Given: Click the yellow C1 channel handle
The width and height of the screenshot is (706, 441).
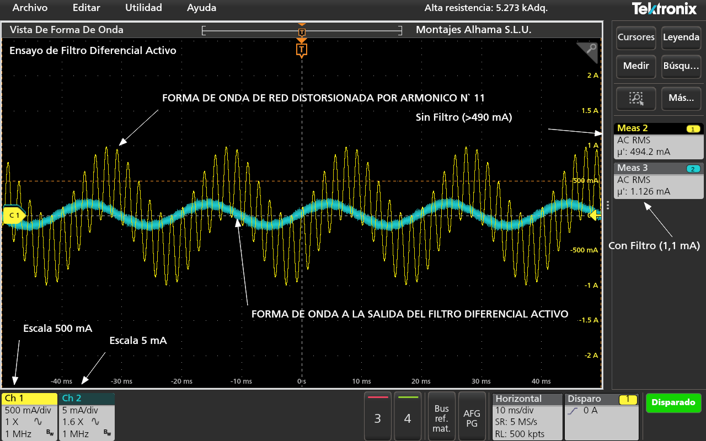Looking at the screenshot, I should (13, 215).
